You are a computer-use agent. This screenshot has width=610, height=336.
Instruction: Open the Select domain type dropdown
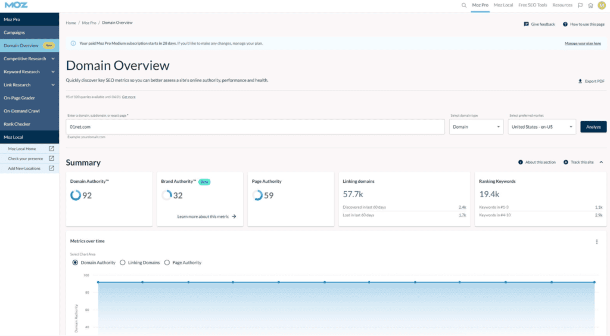coord(476,127)
